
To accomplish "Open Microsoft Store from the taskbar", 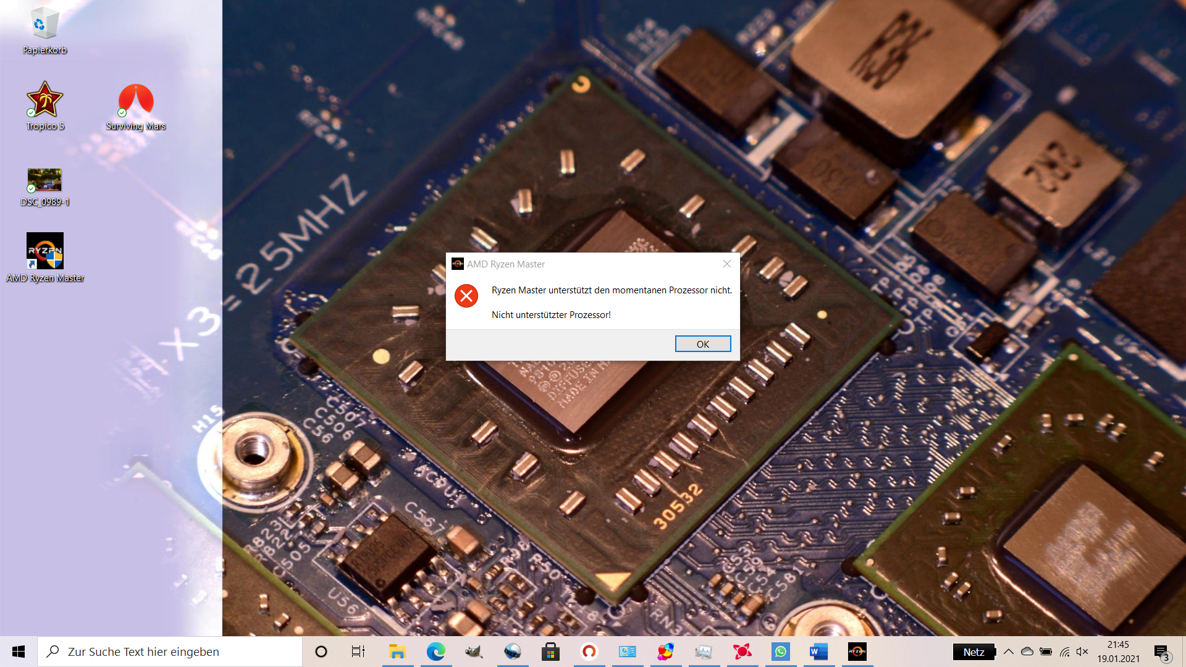I will [x=550, y=652].
